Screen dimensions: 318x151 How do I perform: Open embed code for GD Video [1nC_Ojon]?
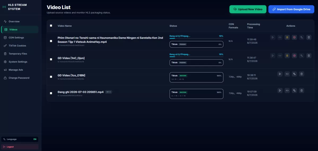pyautogui.click(x=280, y=56)
